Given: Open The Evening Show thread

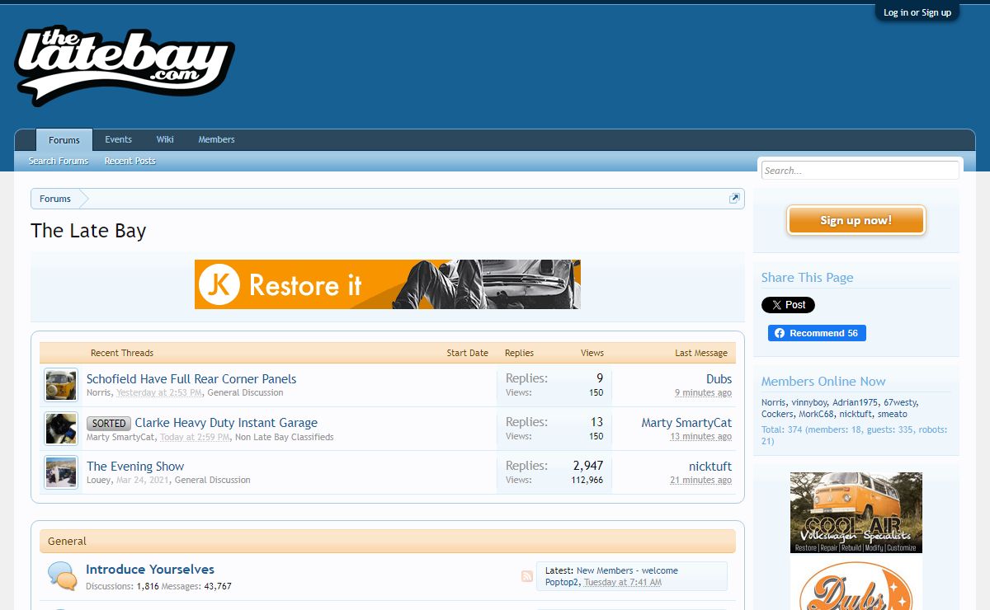Looking at the screenshot, I should coord(135,467).
